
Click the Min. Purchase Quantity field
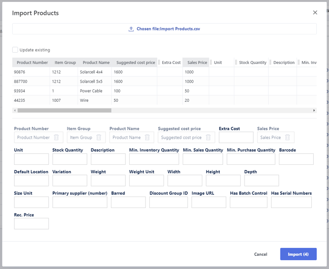pos(251,159)
